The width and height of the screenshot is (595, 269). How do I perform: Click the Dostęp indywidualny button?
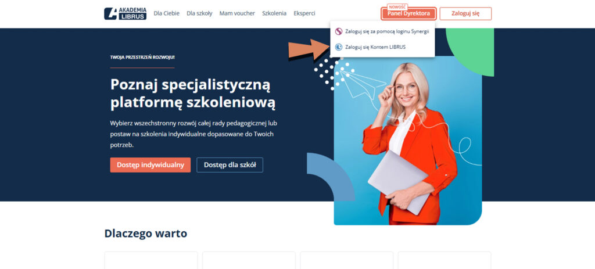(x=150, y=165)
